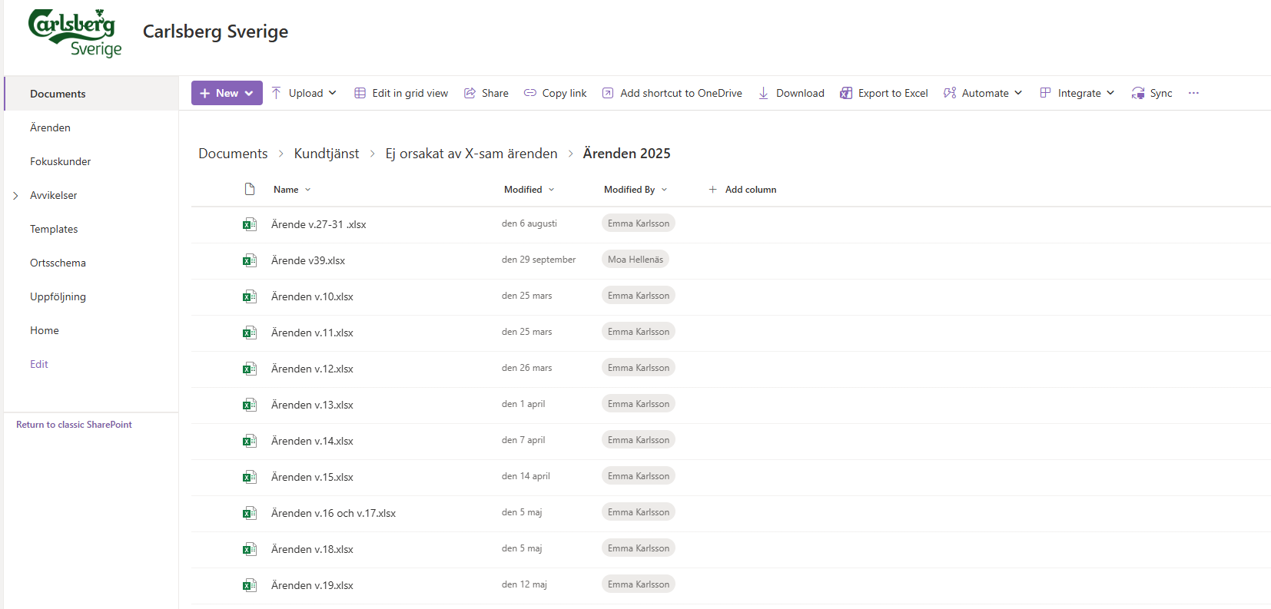1271x609 pixels.
Task: Click the Edit in grid view icon
Action: pyautogui.click(x=360, y=93)
